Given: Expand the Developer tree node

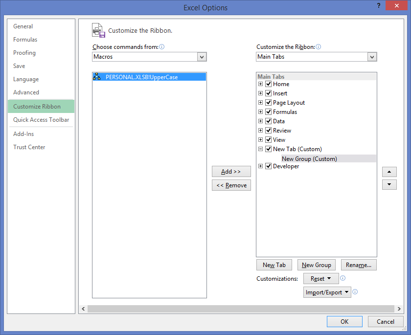Looking at the screenshot, I should coord(260,166).
